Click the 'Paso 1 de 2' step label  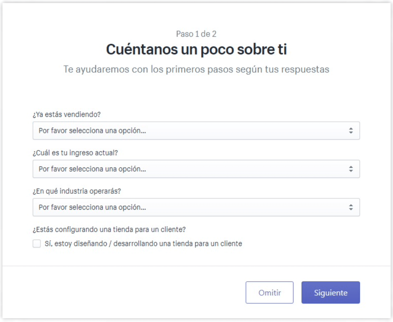click(x=196, y=34)
